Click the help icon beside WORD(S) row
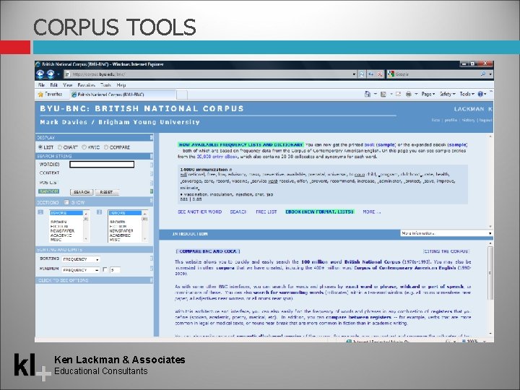The height and width of the screenshot is (390, 520). click(x=152, y=165)
